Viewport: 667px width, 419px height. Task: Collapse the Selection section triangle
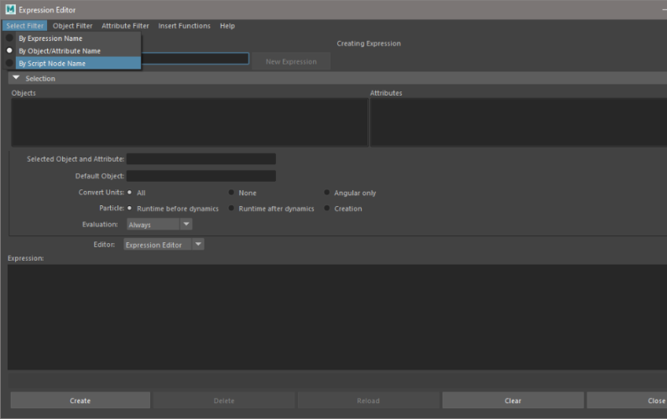16,78
